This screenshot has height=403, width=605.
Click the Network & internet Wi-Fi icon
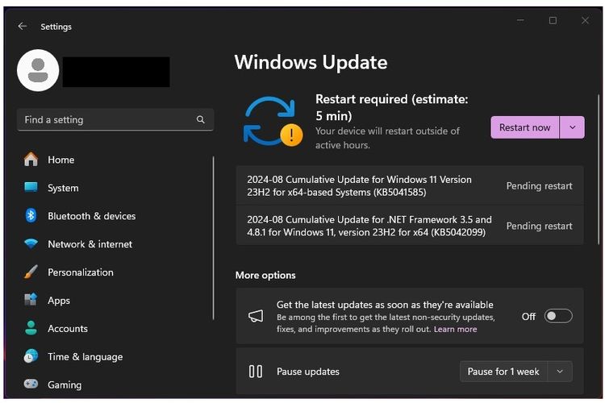[x=31, y=244]
